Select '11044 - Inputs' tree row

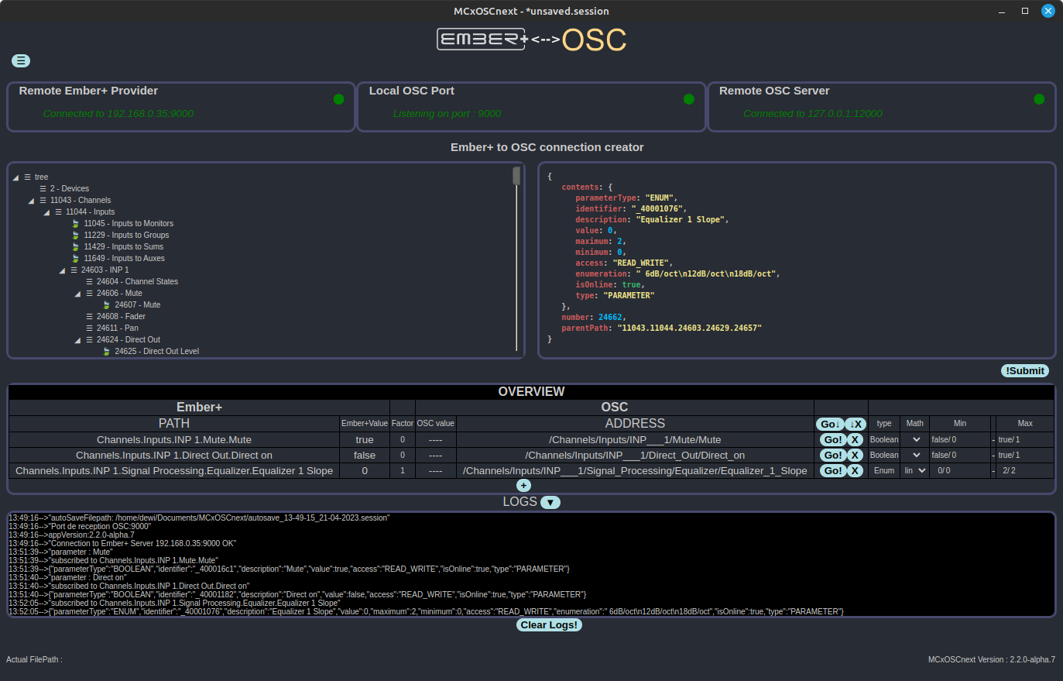(x=90, y=212)
